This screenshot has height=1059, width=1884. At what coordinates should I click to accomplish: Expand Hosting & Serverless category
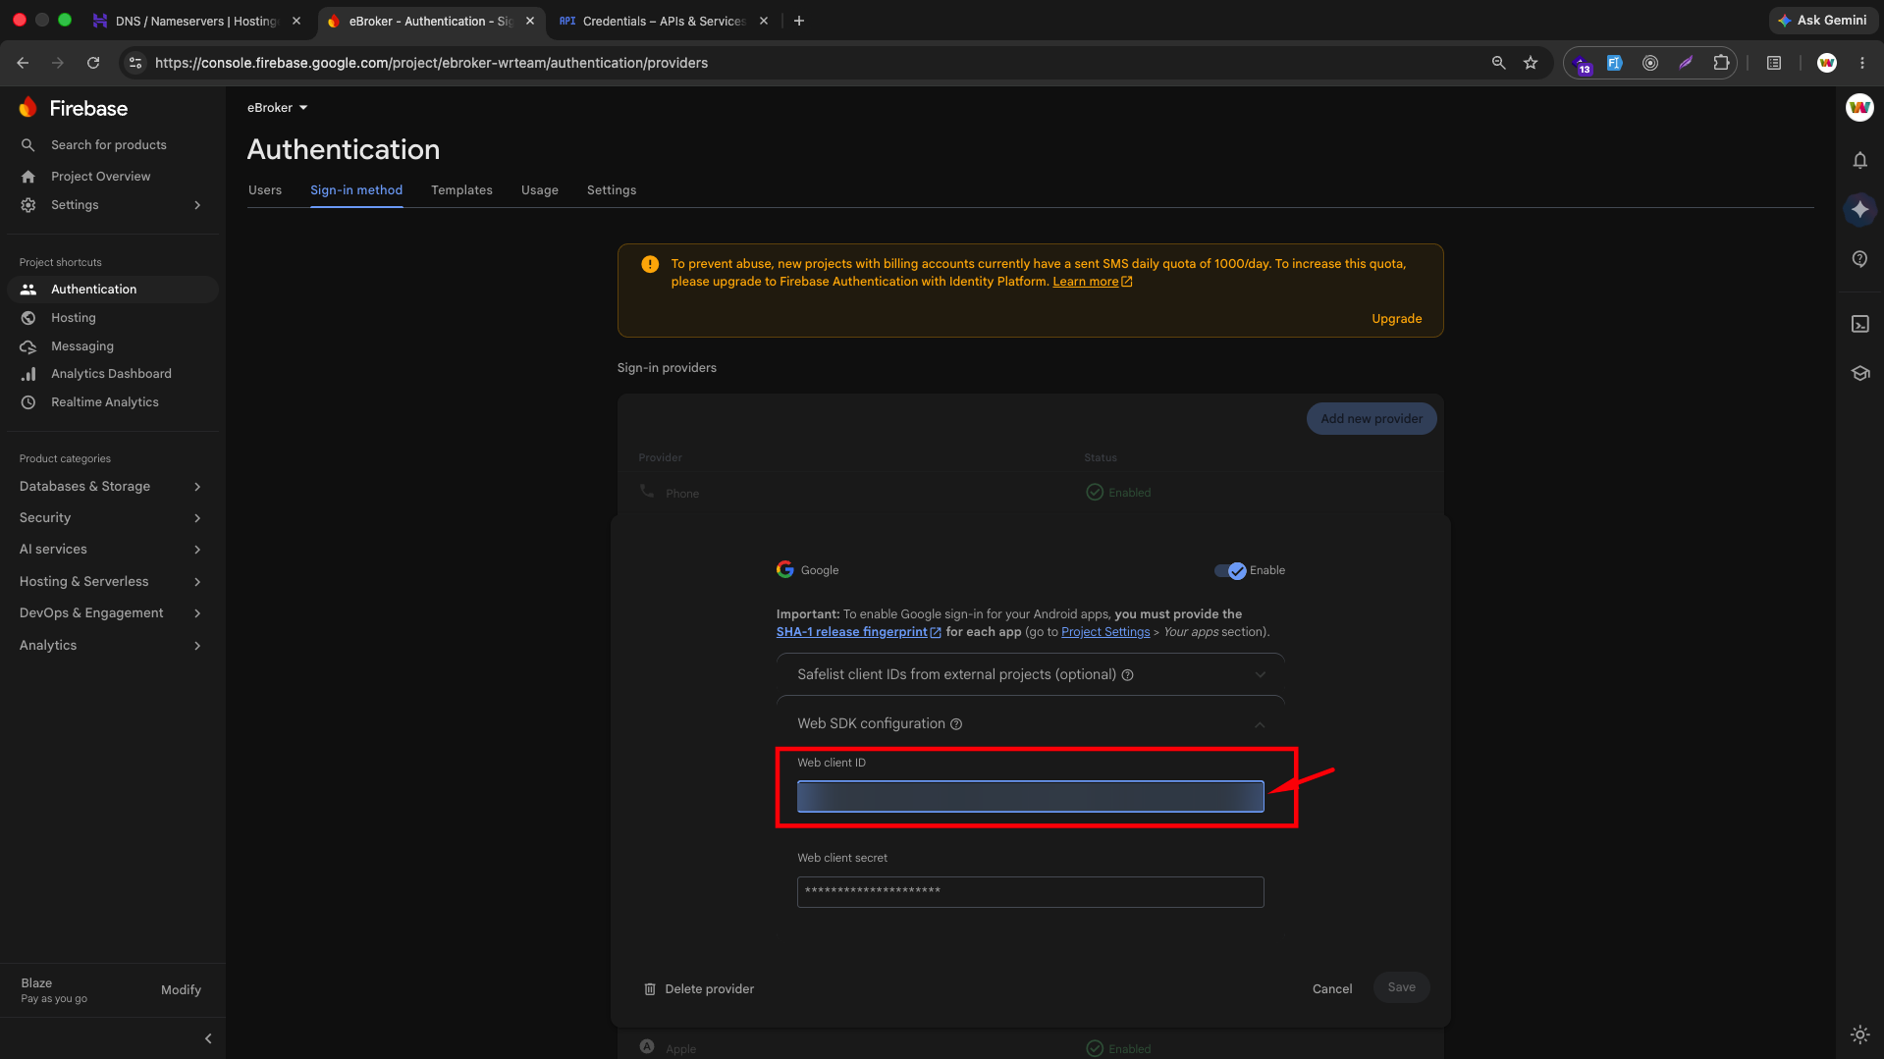(x=110, y=582)
